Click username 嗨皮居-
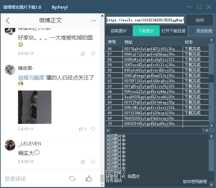 click(26, 68)
